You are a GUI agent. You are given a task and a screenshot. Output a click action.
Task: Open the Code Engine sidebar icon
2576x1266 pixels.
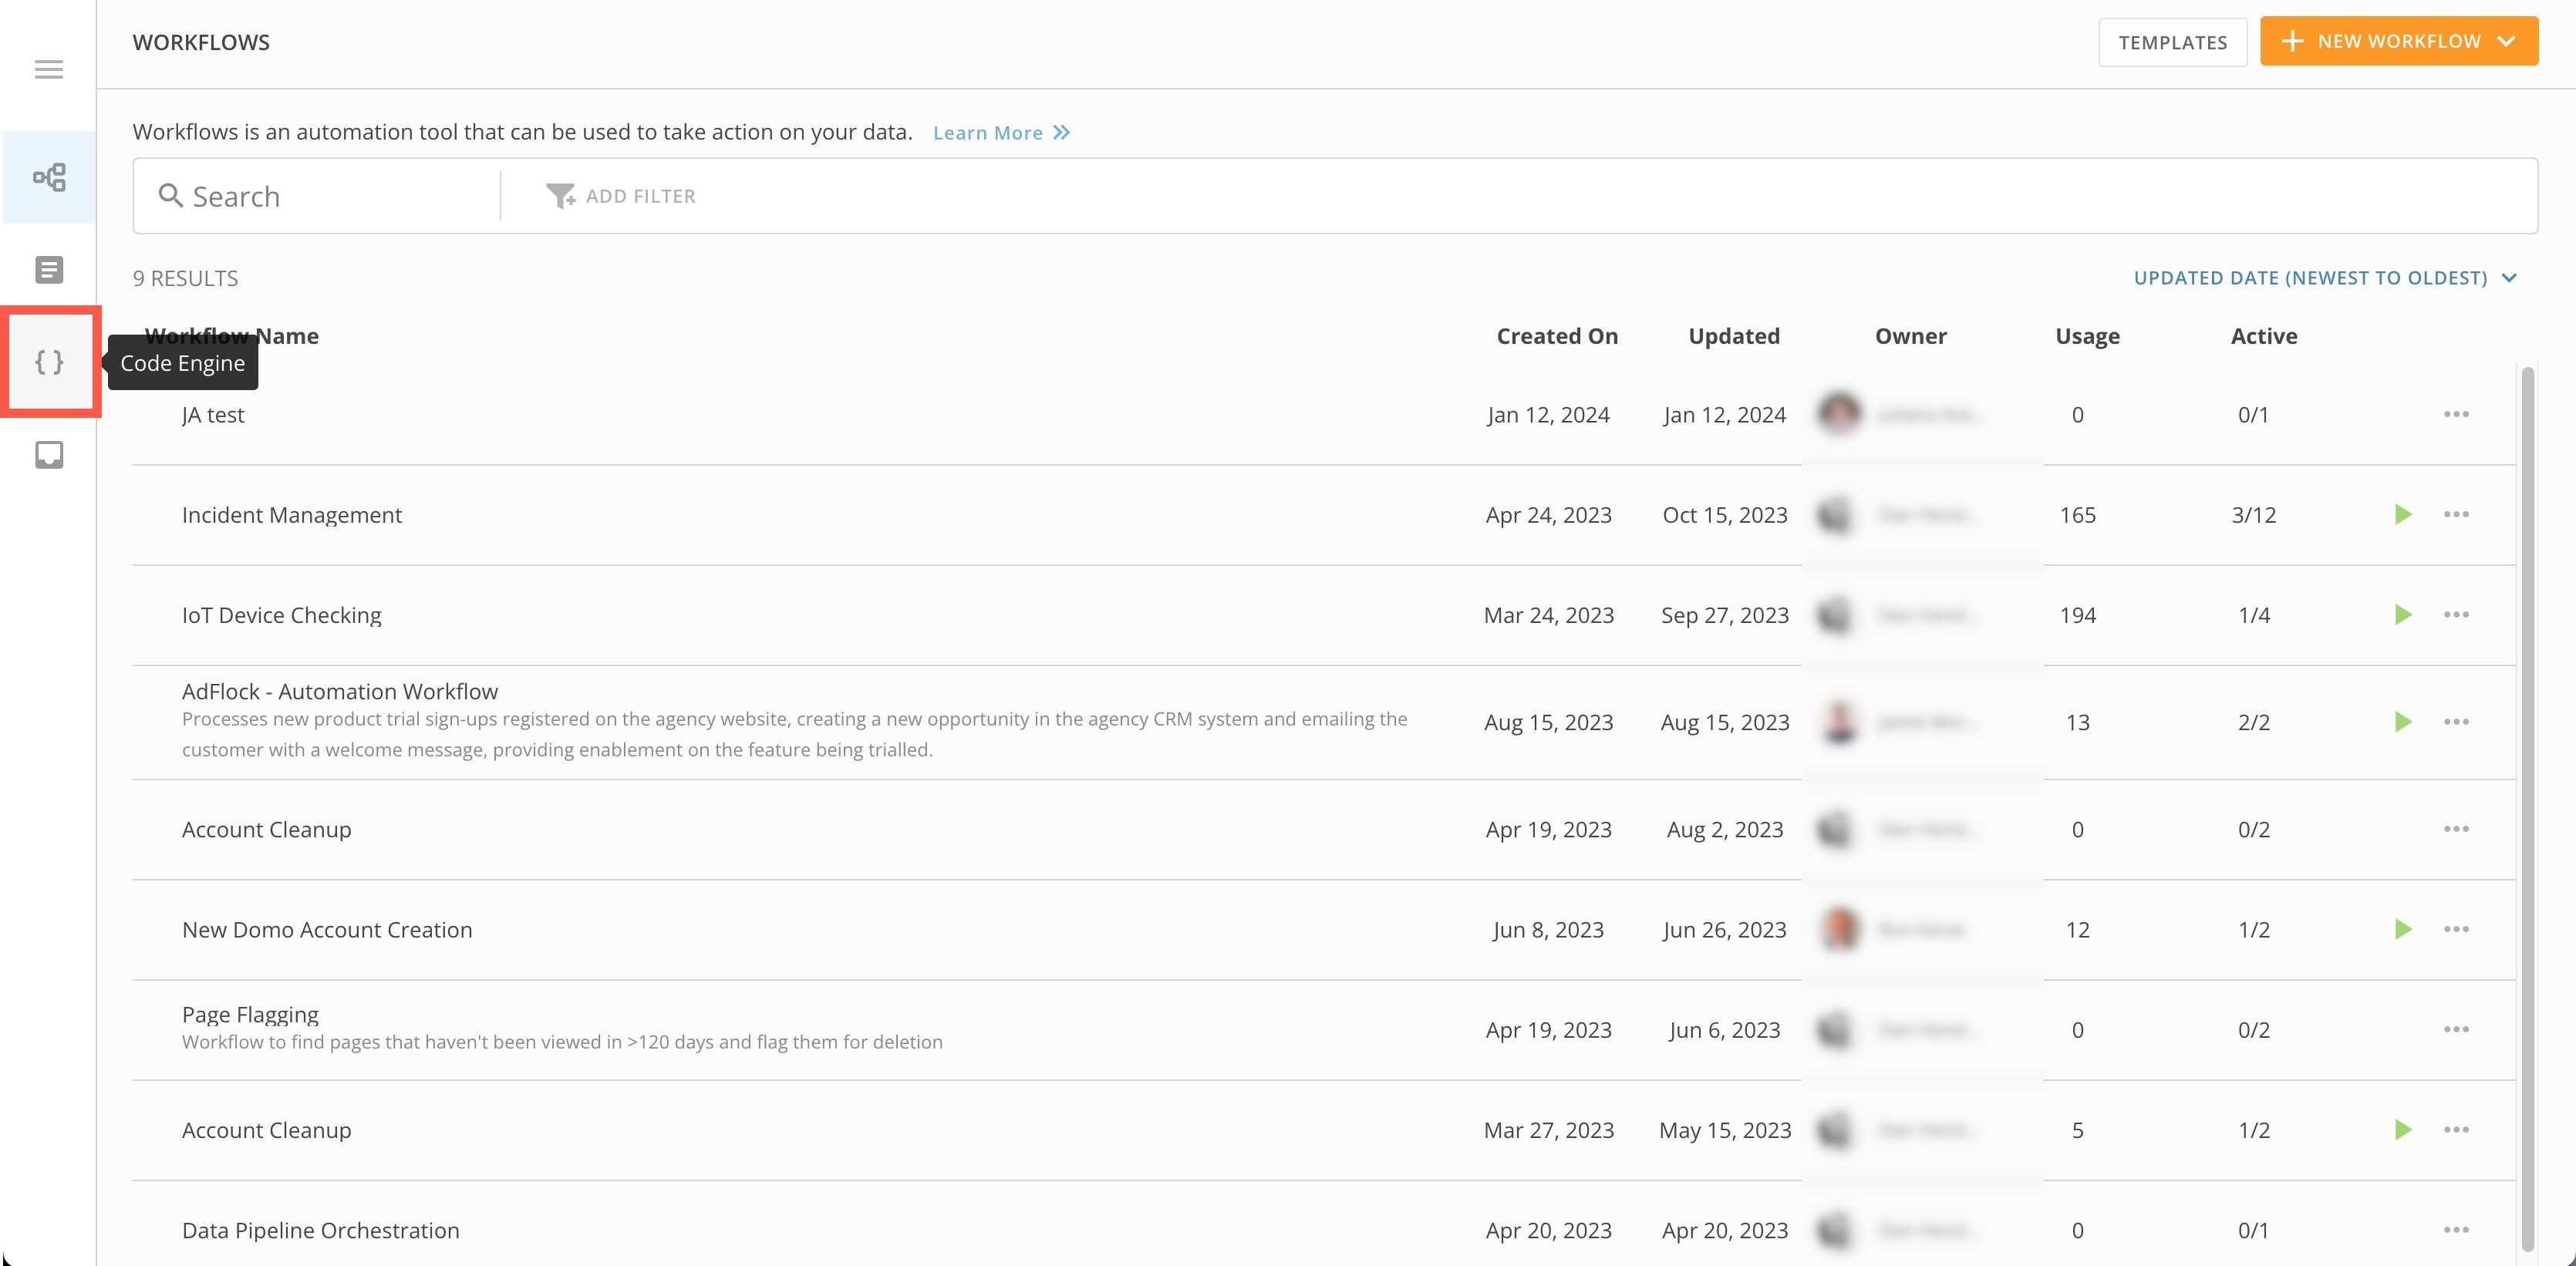point(48,361)
